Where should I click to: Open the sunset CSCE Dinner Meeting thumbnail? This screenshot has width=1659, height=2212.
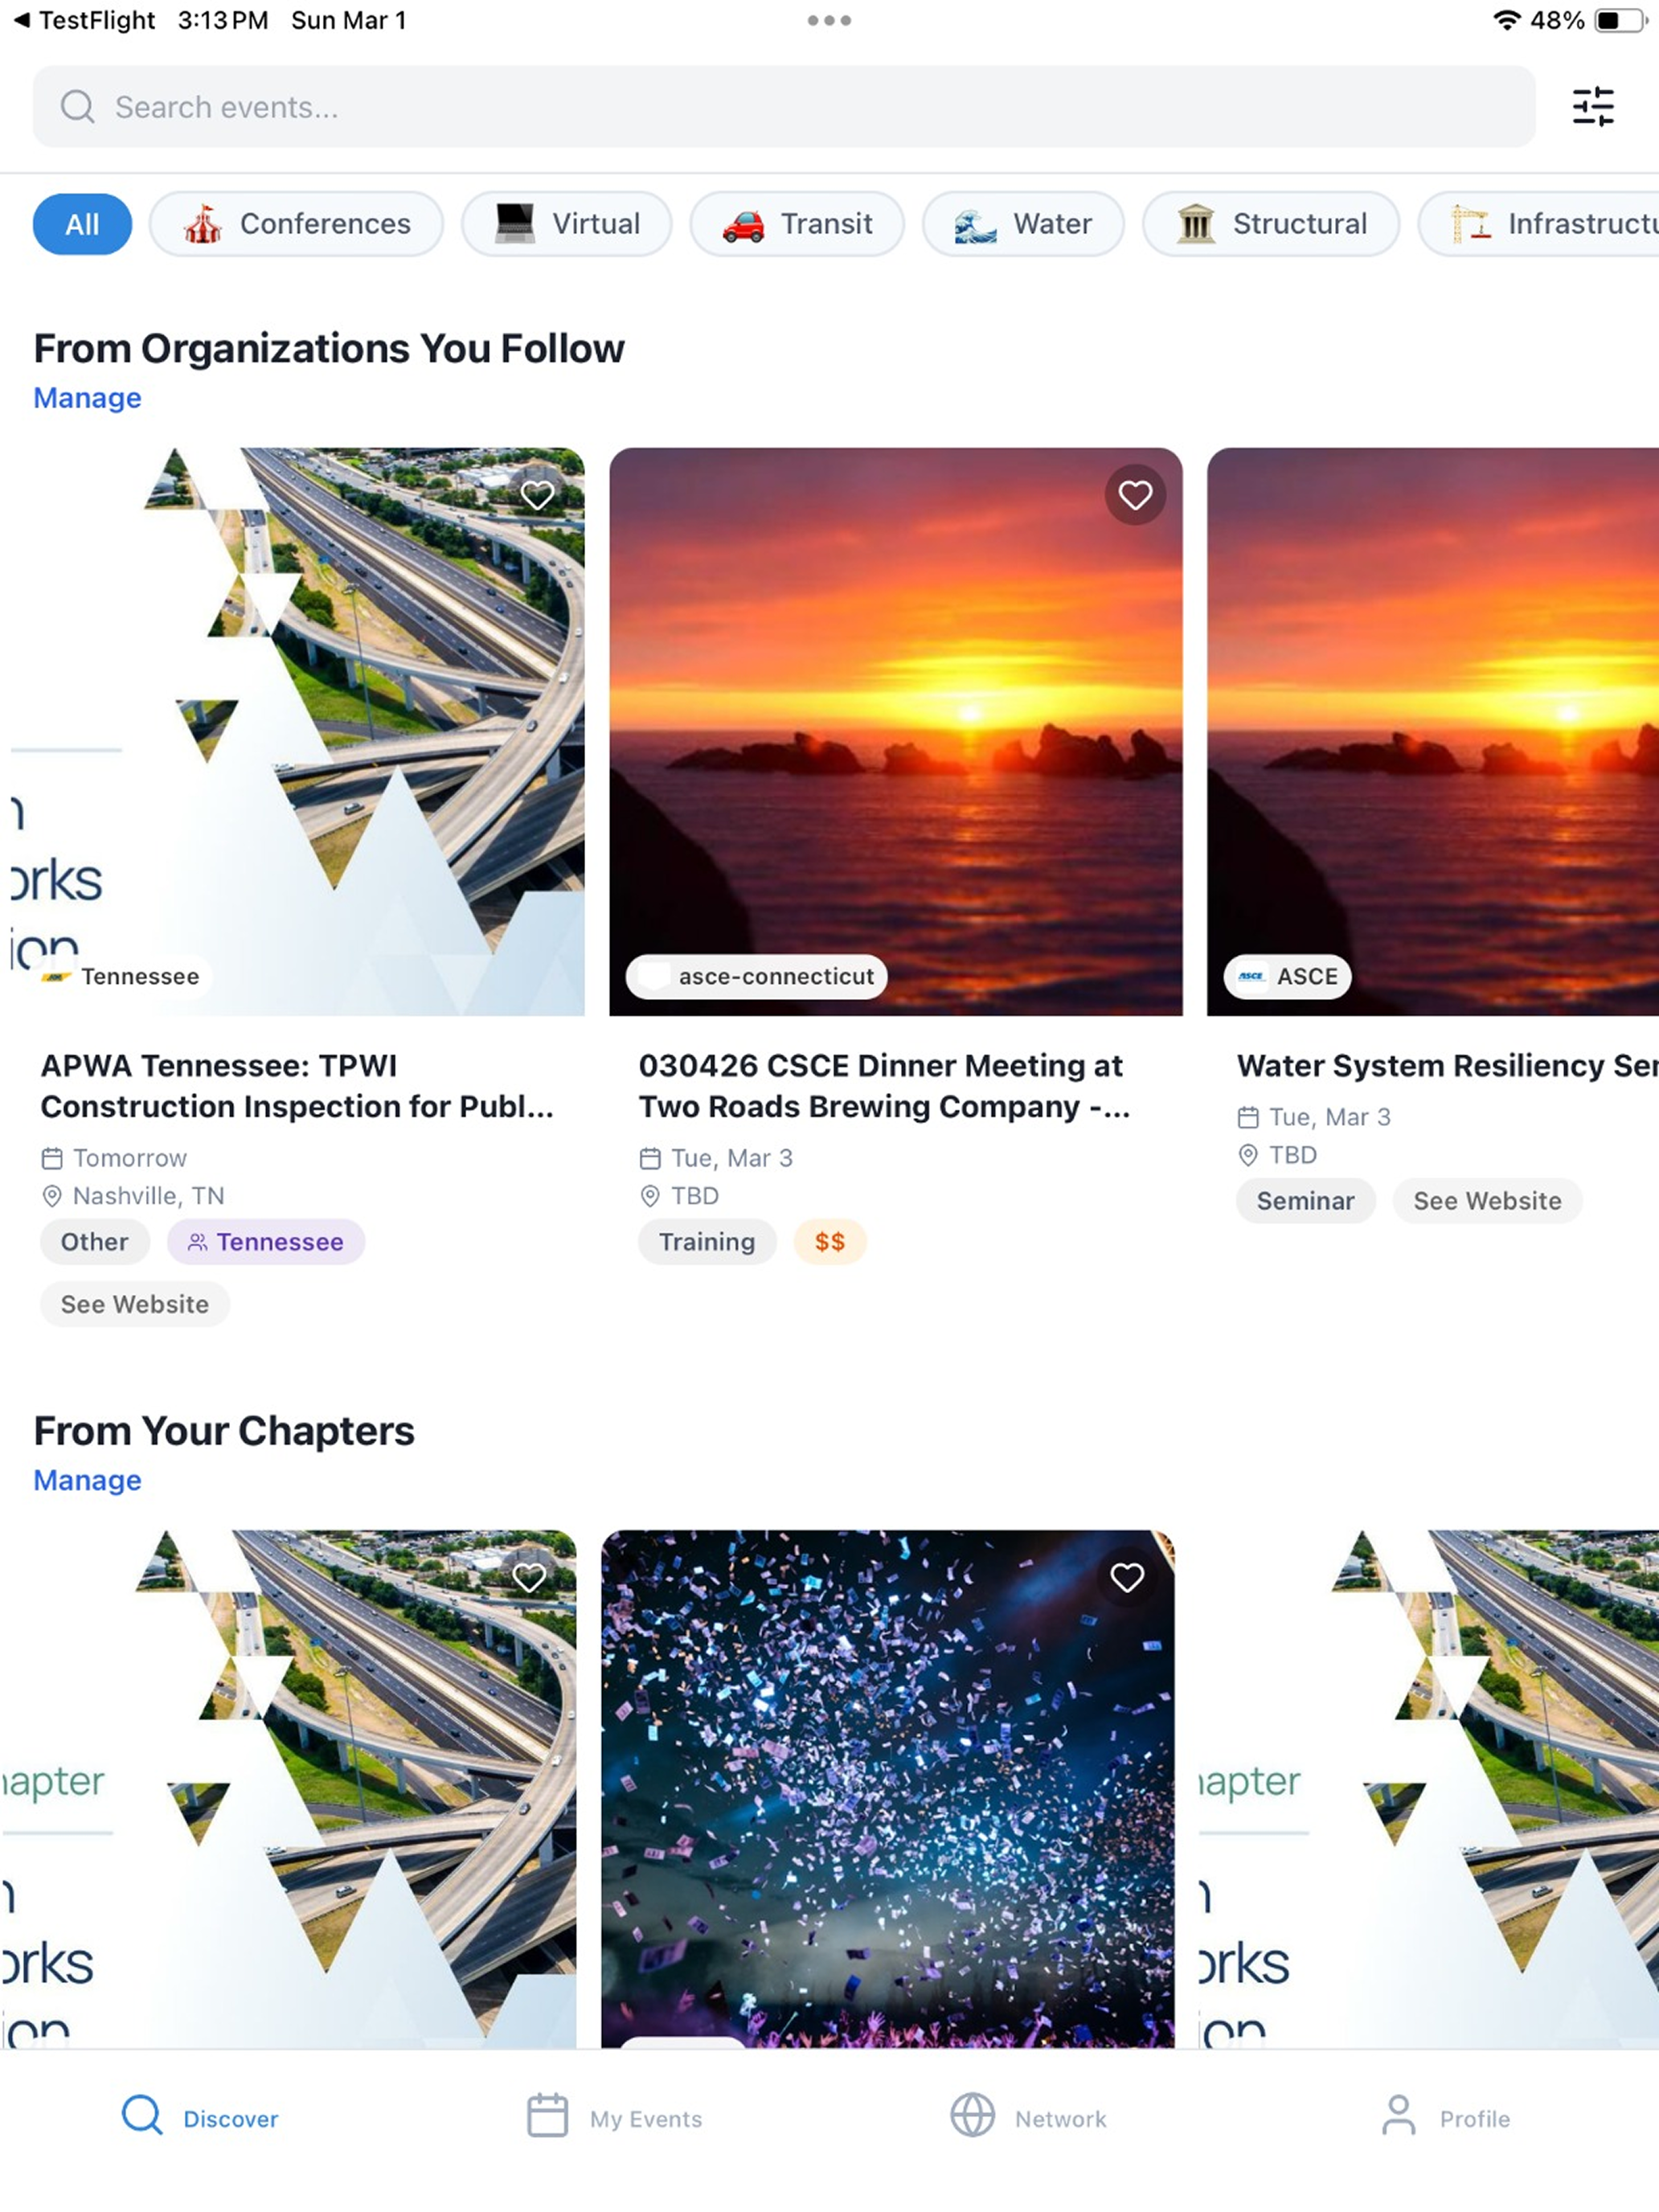895,730
